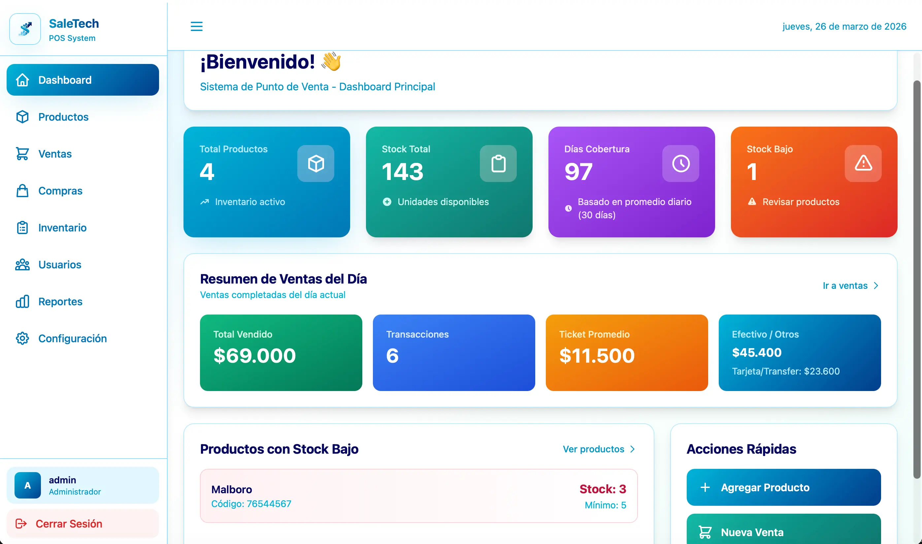Open Compras from the sidebar
Image resolution: width=922 pixels, height=544 pixels.
[x=60, y=191]
